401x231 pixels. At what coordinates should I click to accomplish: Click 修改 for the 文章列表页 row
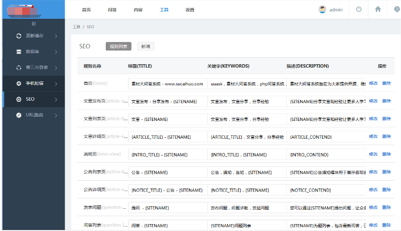[373, 118]
